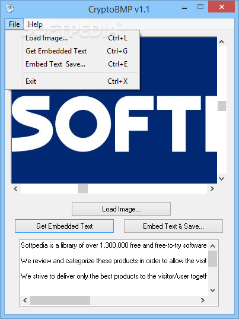
Task: Open the File menu
Action: (14, 24)
